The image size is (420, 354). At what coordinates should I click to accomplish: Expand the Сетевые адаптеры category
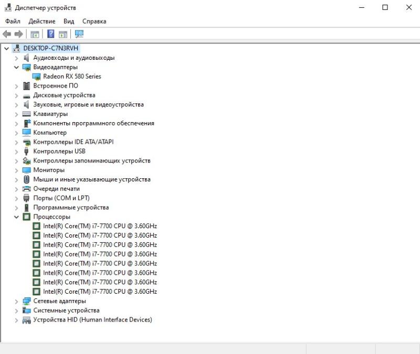pyautogui.click(x=16, y=301)
